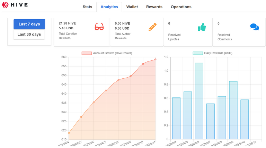Click the Account Growth (Hive Power) legend label

pos(113,53)
